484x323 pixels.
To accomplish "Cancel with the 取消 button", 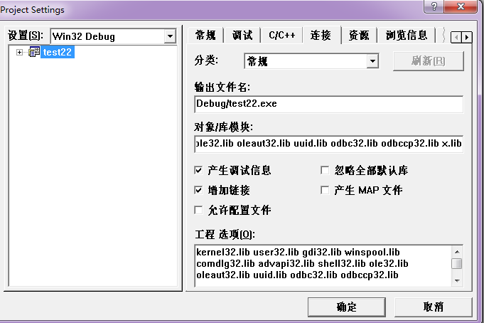I will 433,307.
